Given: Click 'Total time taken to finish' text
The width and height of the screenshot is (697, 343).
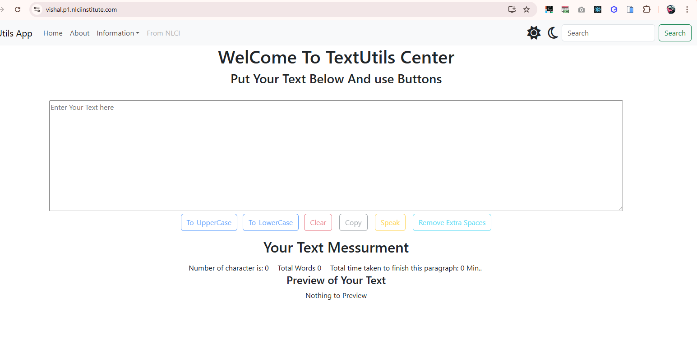Looking at the screenshot, I should (406, 268).
